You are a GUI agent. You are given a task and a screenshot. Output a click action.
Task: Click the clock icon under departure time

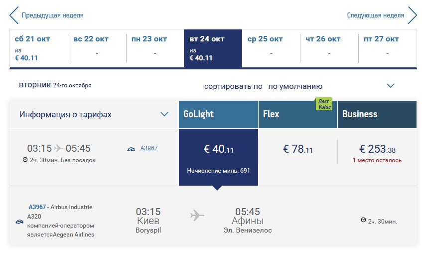[x=25, y=160]
